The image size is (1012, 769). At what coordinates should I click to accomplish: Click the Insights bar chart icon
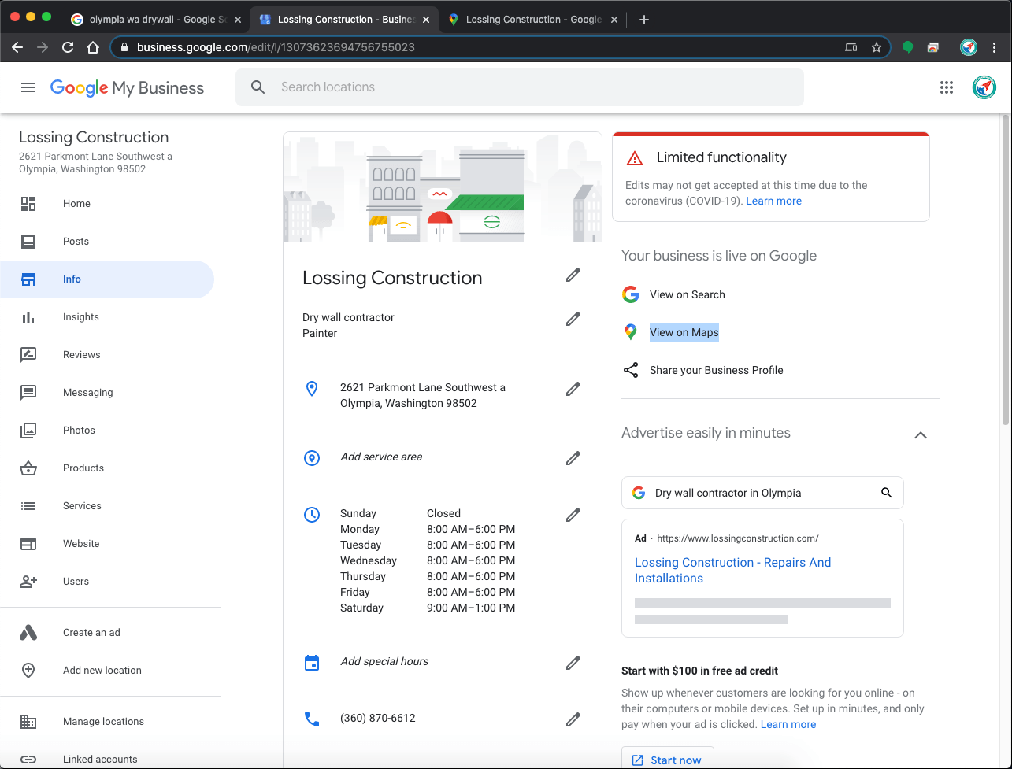coord(28,317)
